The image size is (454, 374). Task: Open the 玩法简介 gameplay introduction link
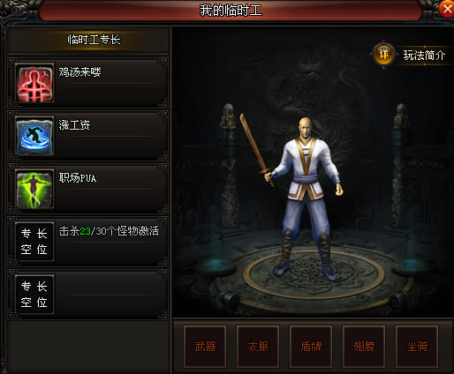tap(424, 56)
